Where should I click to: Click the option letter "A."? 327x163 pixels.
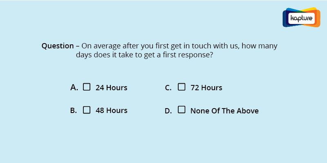[74, 87]
